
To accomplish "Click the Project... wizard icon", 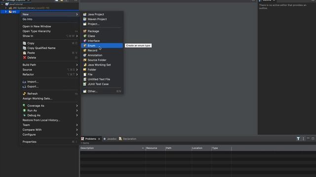I will [x=85, y=24].
